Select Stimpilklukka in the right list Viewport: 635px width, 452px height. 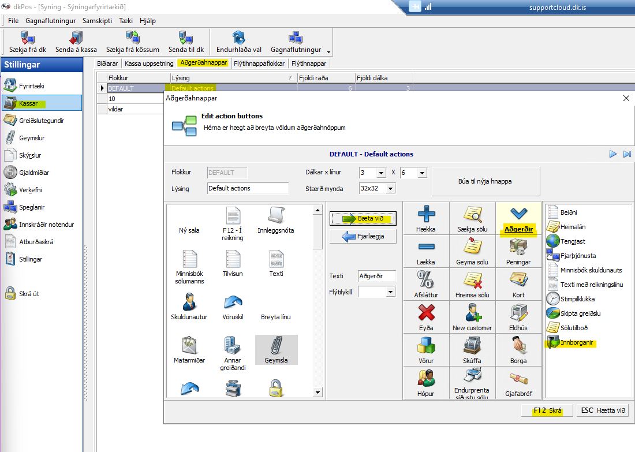(x=577, y=299)
